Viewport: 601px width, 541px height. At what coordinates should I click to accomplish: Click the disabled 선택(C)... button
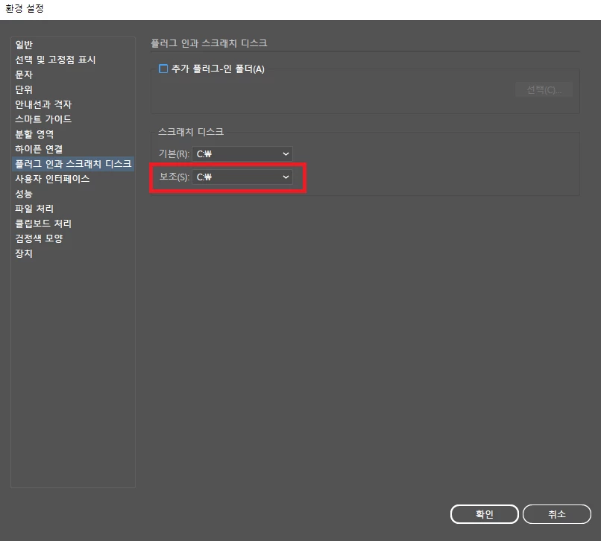(x=544, y=89)
